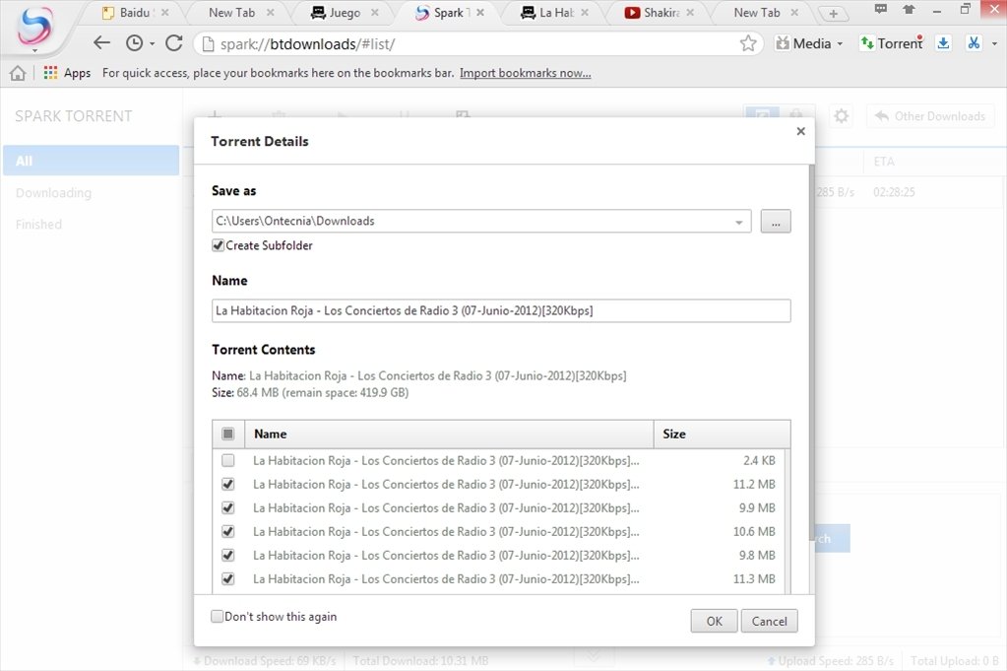Expand the Save as path dropdown
Viewport: 1007px width, 671px height.
[739, 222]
